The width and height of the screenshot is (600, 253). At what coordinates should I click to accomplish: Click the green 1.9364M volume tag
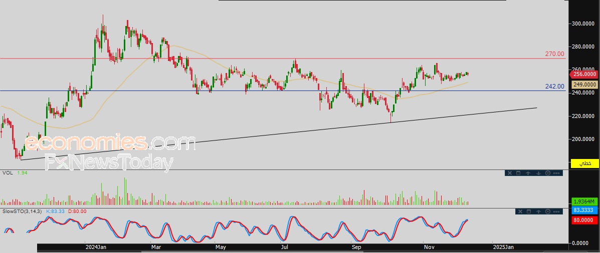pyautogui.click(x=584, y=201)
